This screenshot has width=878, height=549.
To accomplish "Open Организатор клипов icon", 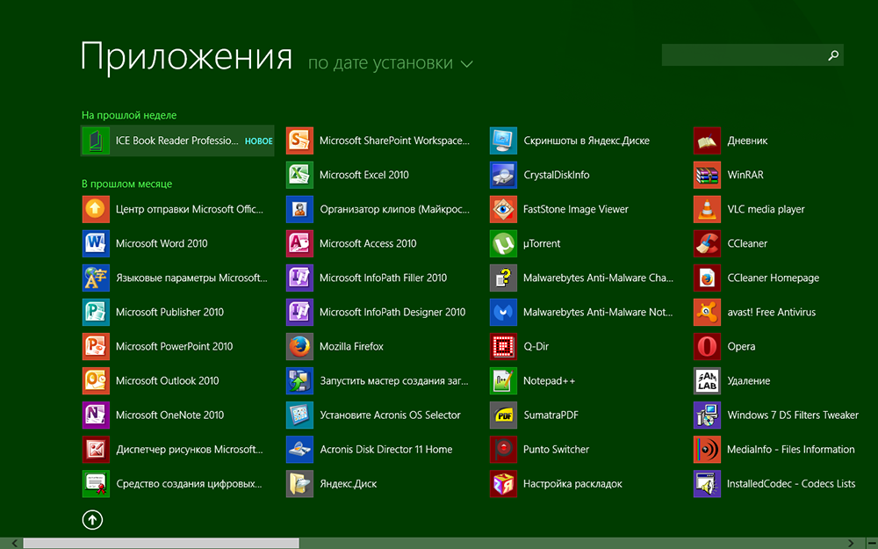I will coord(299,210).
